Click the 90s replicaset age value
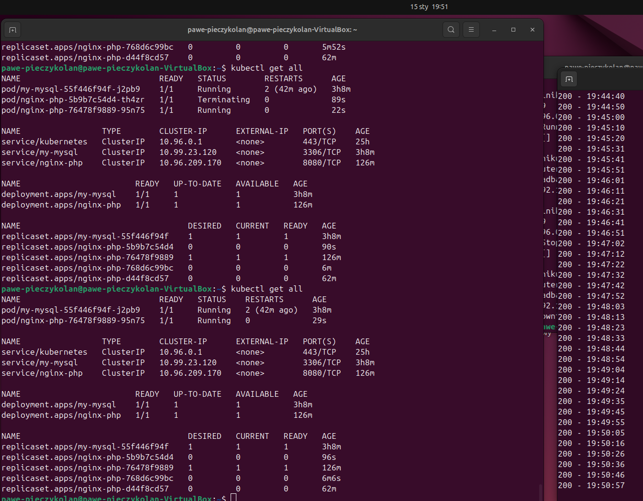The width and height of the screenshot is (643, 501). click(329, 247)
